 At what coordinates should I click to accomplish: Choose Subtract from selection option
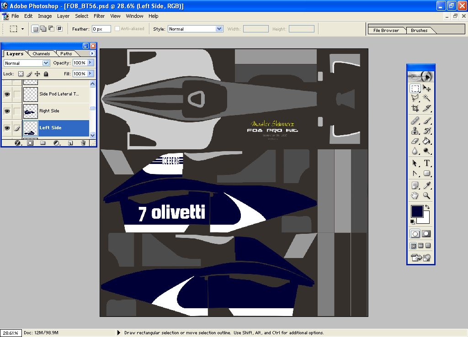[51, 29]
